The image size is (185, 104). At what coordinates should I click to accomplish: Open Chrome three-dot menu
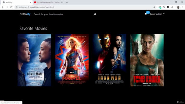[x=182, y=7]
